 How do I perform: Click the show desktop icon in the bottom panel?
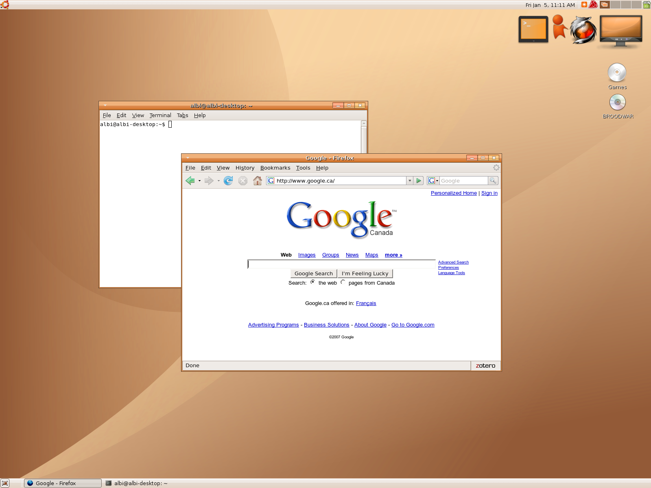click(x=5, y=483)
